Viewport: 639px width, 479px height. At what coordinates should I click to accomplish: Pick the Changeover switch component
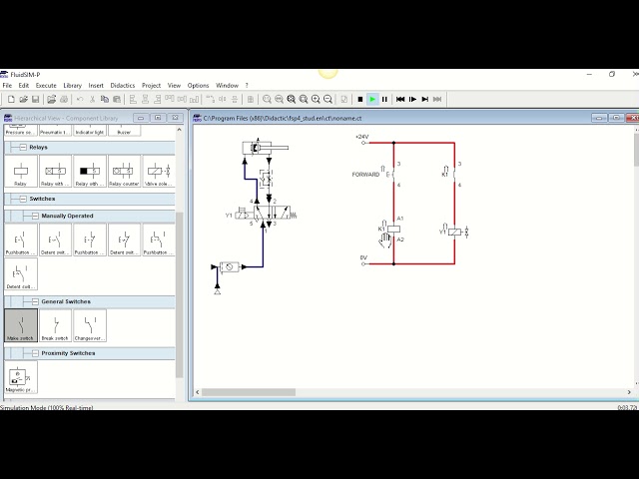click(90, 325)
